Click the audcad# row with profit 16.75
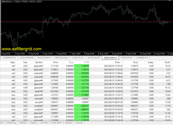Viewport: 173px width, 125px height. point(86,77)
